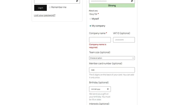Focus the Company name input field

100,40
